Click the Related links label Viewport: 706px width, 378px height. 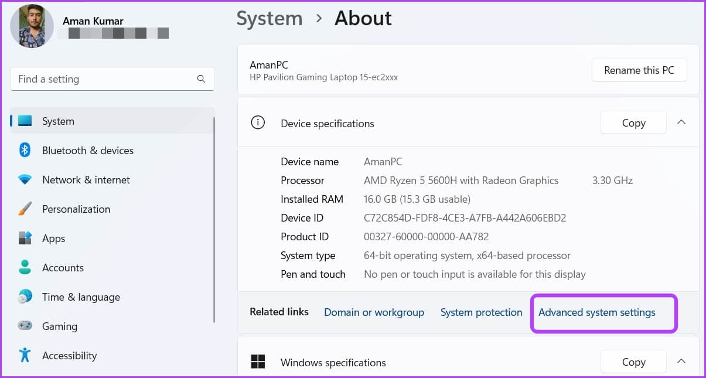tap(279, 312)
